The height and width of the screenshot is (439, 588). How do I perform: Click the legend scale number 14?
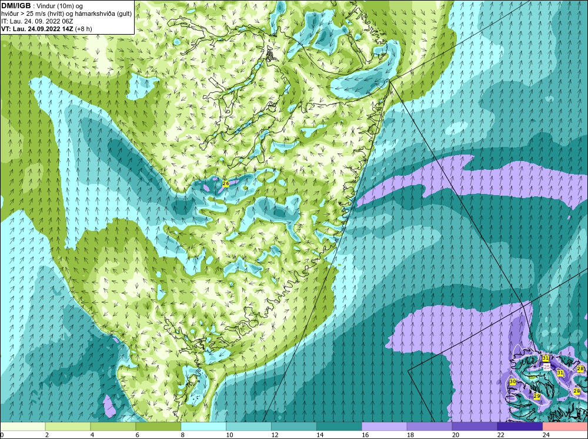click(320, 435)
